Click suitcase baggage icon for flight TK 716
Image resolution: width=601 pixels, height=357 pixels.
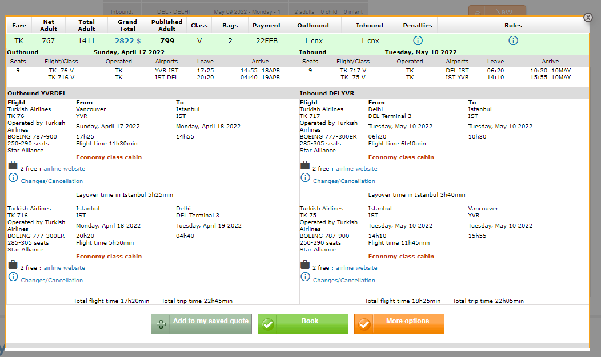pos(13,265)
